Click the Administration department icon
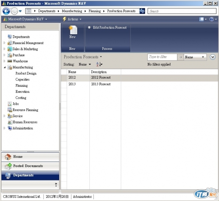 (10, 128)
